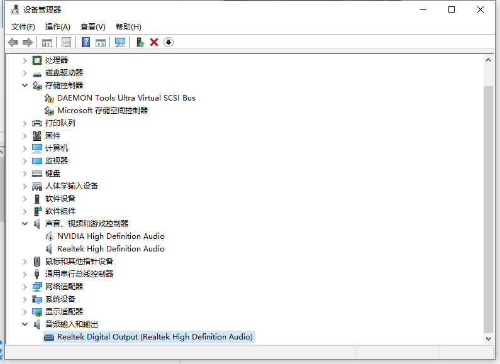Viewport: 500px width, 364px height.
Task: Open the 查看(V) menu
Action: (x=92, y=27)
